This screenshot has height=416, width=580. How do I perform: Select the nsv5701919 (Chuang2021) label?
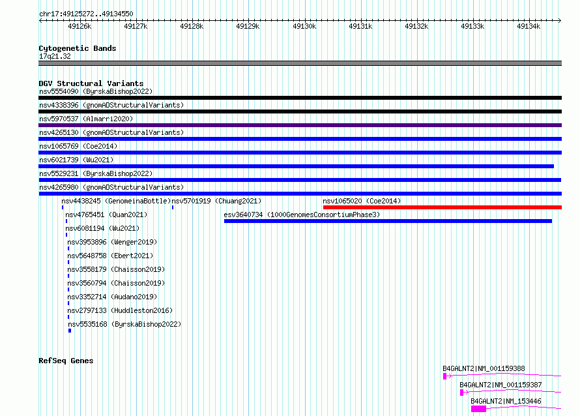(216, 201)
